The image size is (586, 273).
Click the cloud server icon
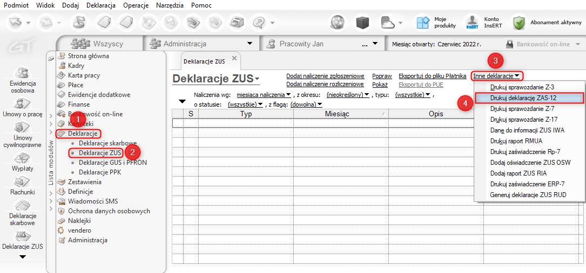[388, 23]
